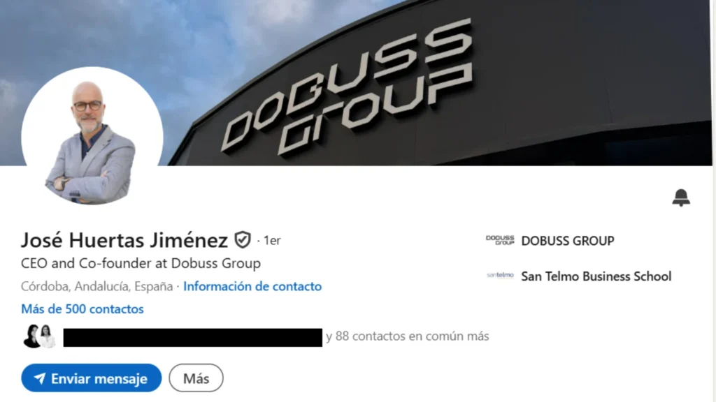716x402 pixels.
Task: Open Información de contacto
Action: tap(252, 286)
